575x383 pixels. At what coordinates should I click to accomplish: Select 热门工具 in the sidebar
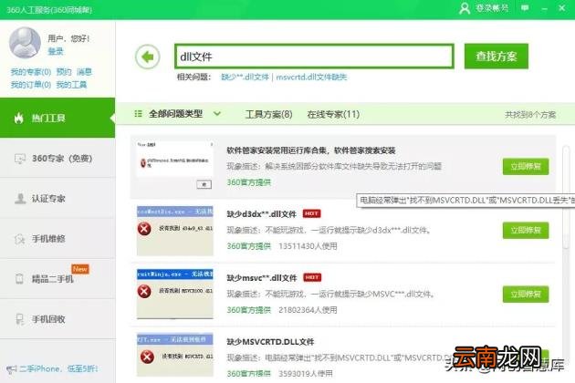pyautogui.click(x=57, y=118)
